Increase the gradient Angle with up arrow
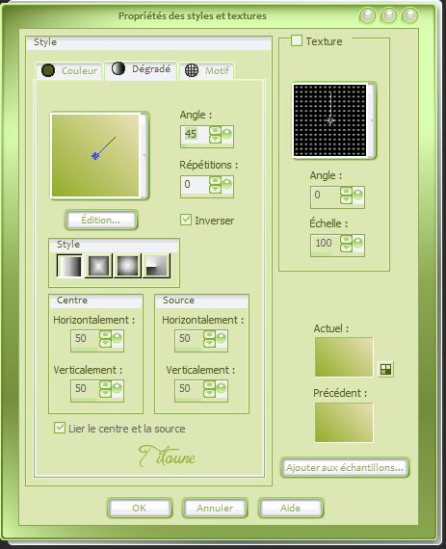Screen dimensions: 446x549 (x=216, y=130)
